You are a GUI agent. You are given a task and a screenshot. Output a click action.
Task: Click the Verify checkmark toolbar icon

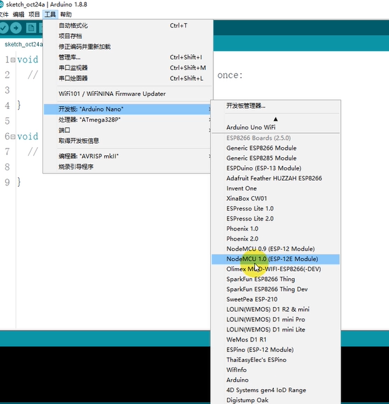coord(3,28)
